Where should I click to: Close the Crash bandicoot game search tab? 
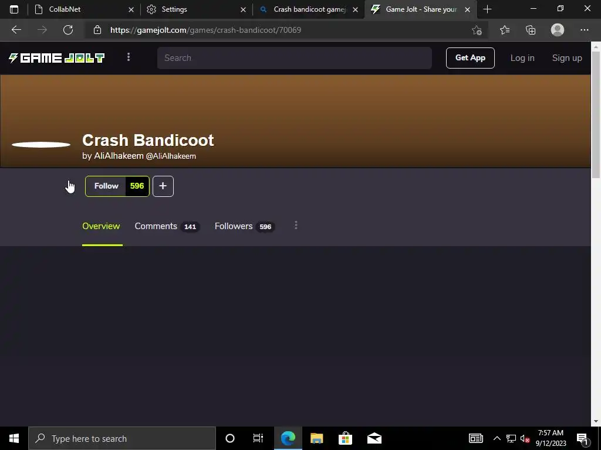[x=355, y=9]
